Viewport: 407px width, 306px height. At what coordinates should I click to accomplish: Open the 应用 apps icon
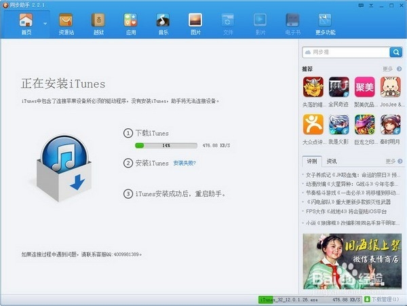click(x=130, y=24)
